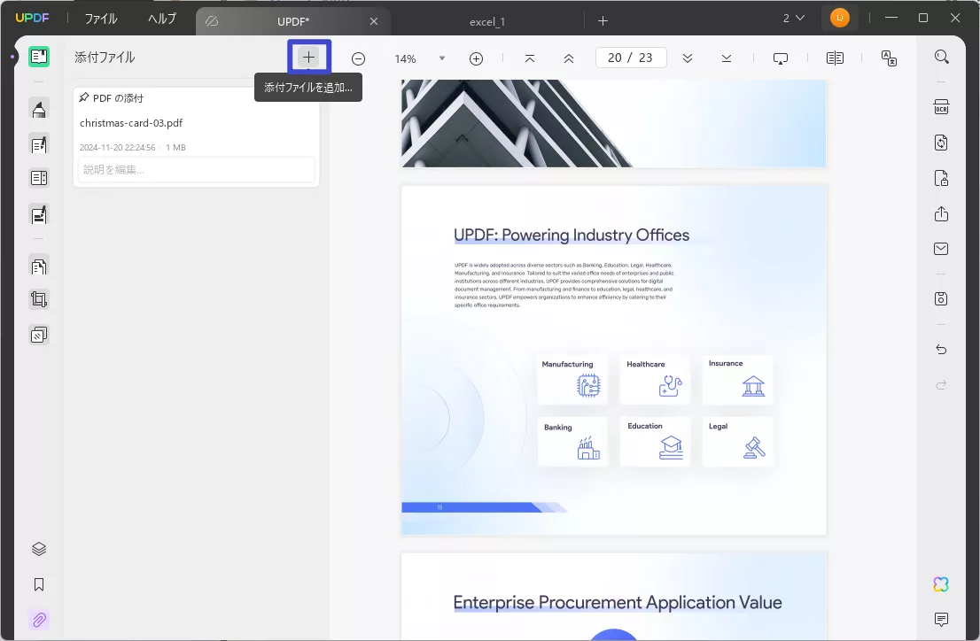The image size is (980, 641).
Task: Send file by email icon
Action: point(941,249)
